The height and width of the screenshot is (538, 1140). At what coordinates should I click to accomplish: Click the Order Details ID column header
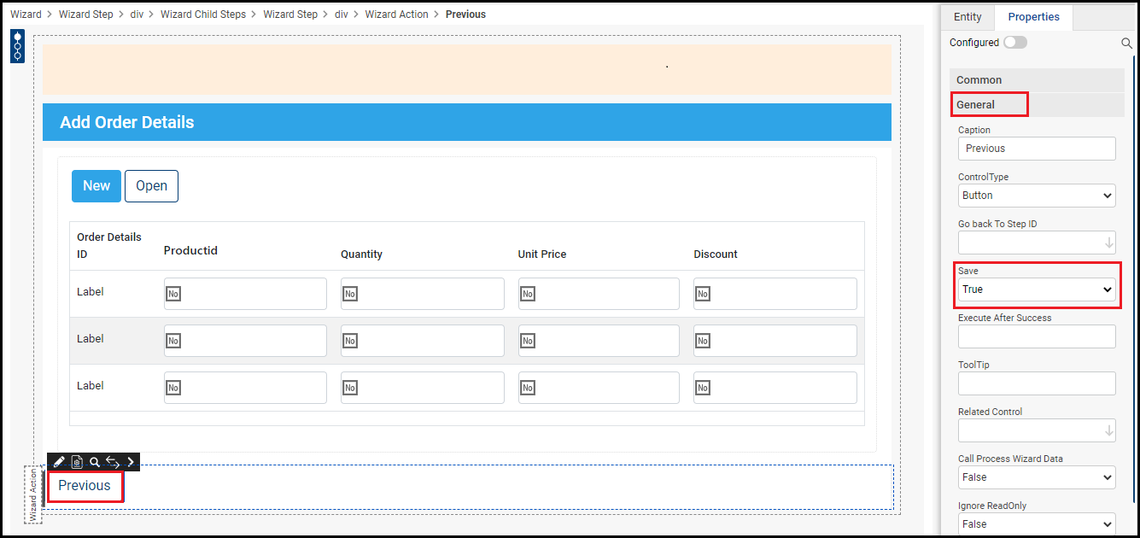[x=109, y=246]
